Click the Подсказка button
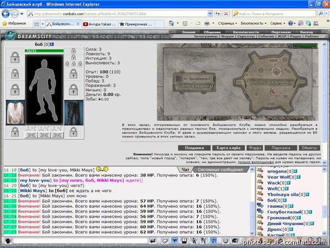Viewport: 330px width, 248px height. click(x=280, y=148)
